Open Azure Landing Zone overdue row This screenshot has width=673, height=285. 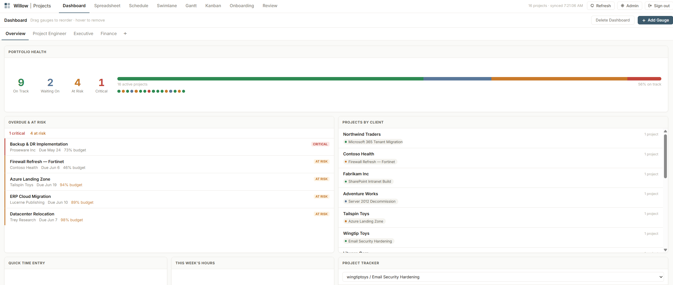tap(169, 182)
